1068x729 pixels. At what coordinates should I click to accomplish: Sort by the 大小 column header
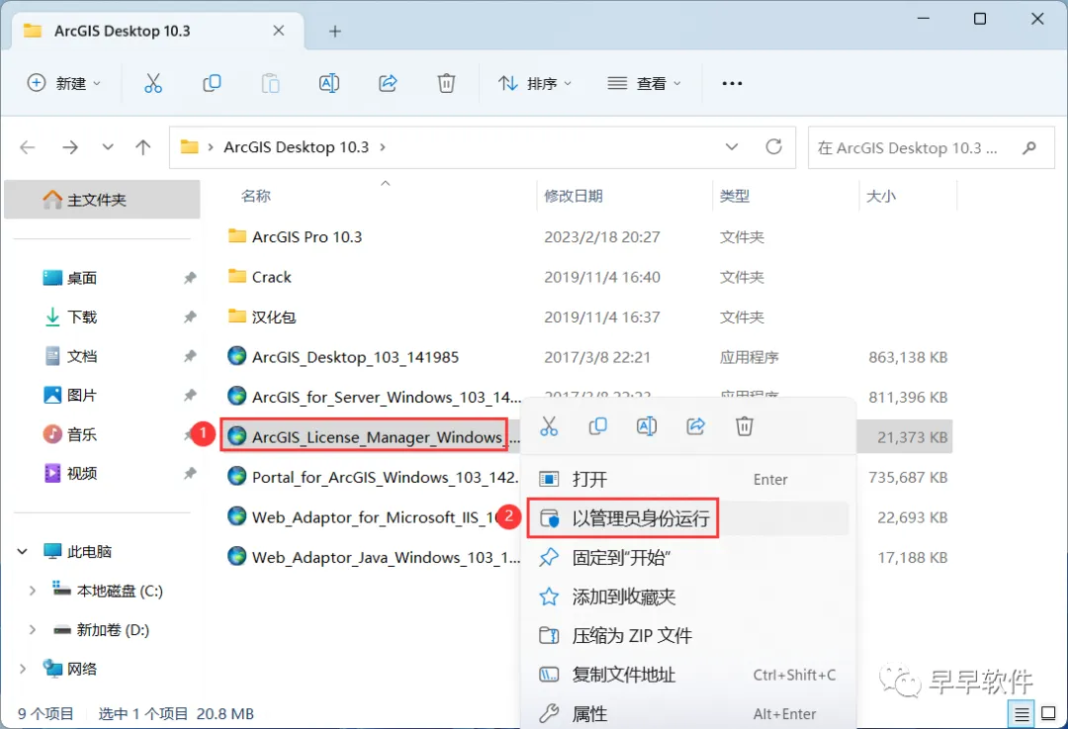pos(881,196)
